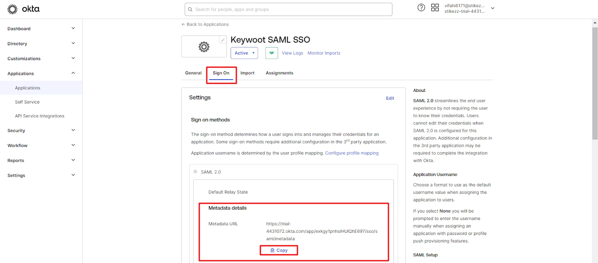Click the vifahi6171 account name

[x=464, y=6]
